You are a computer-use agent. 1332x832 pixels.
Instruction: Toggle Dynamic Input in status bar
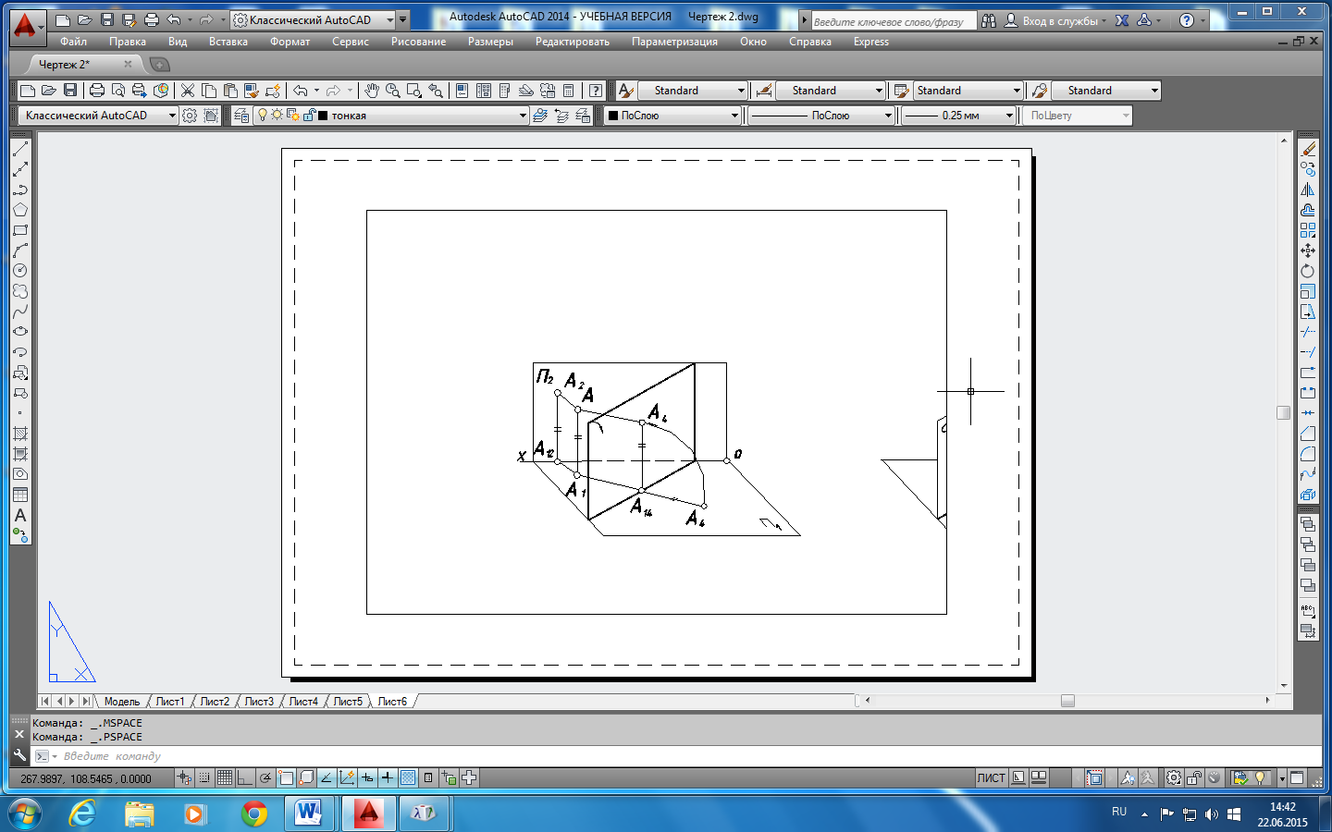tap(367, 778)
